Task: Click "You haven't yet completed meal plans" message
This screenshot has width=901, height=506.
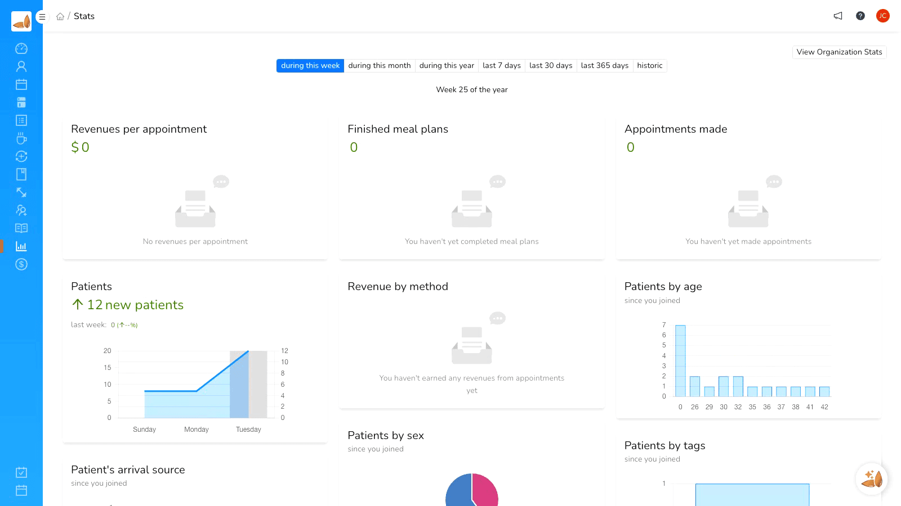Action: (x=472, y=242)
